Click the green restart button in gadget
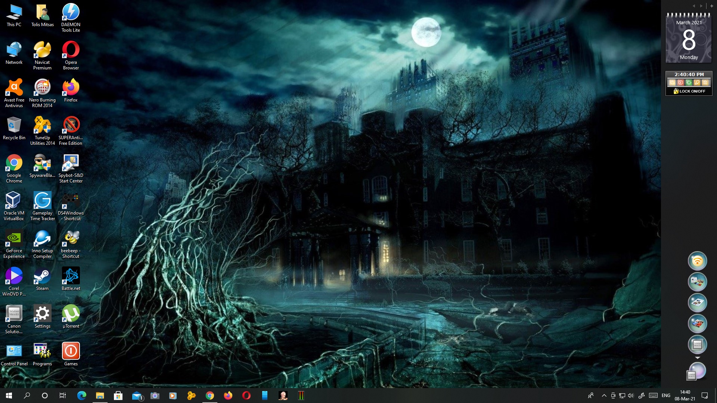 (x=689, y=82)
